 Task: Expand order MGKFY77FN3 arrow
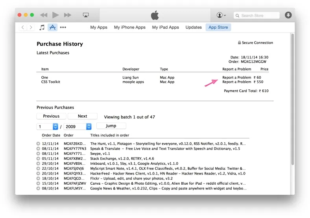pos(38,149)
